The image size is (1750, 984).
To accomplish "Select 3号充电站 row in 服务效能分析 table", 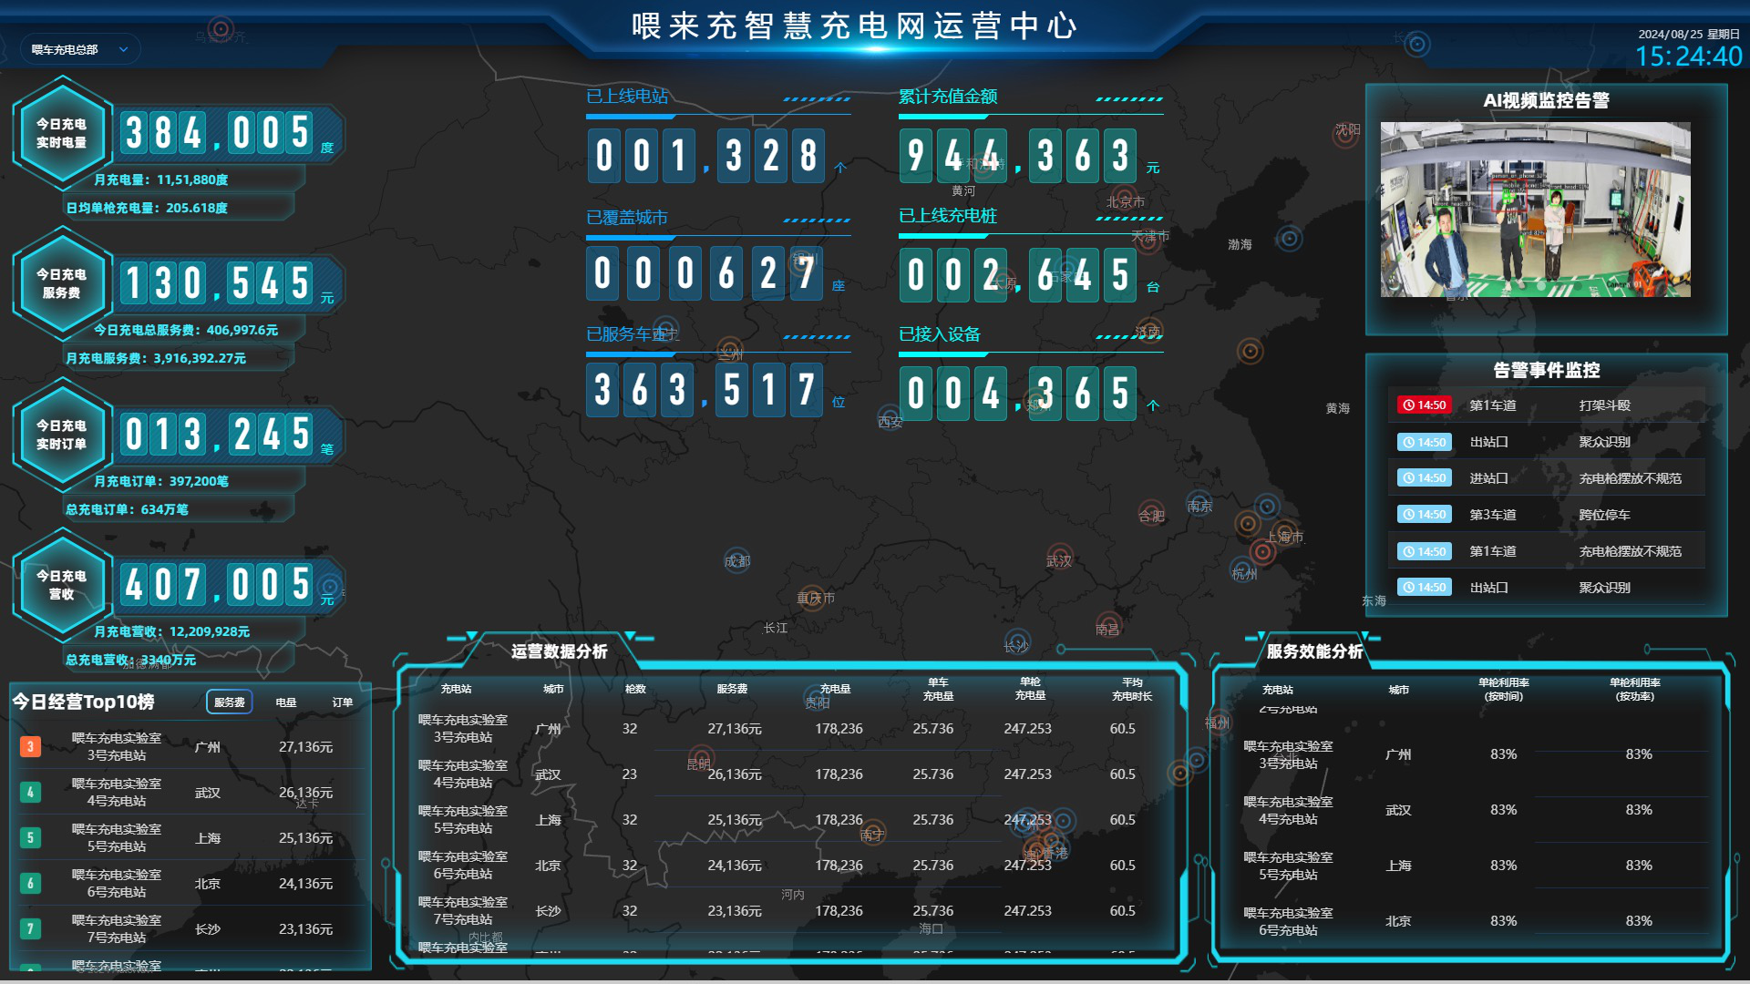I will (1474, 754).
